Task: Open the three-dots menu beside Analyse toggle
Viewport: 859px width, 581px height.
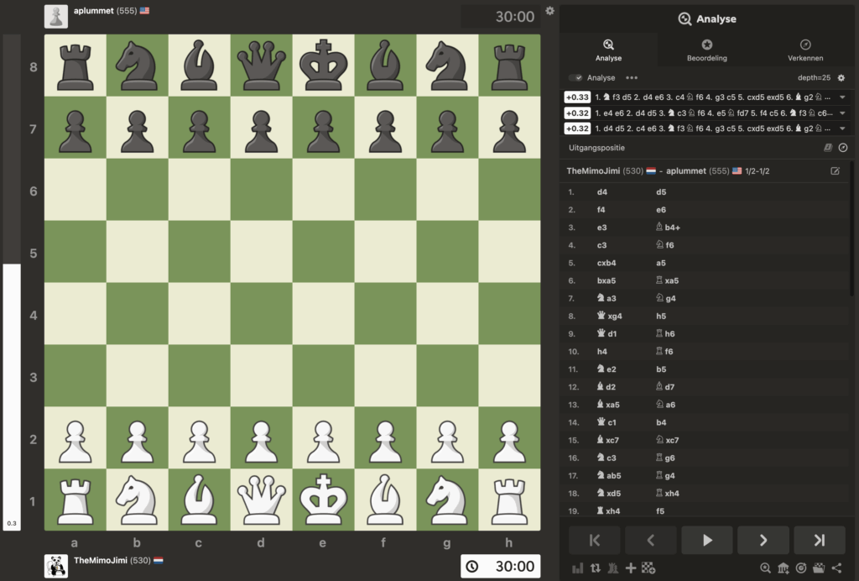Action: [x=632, y=78]
